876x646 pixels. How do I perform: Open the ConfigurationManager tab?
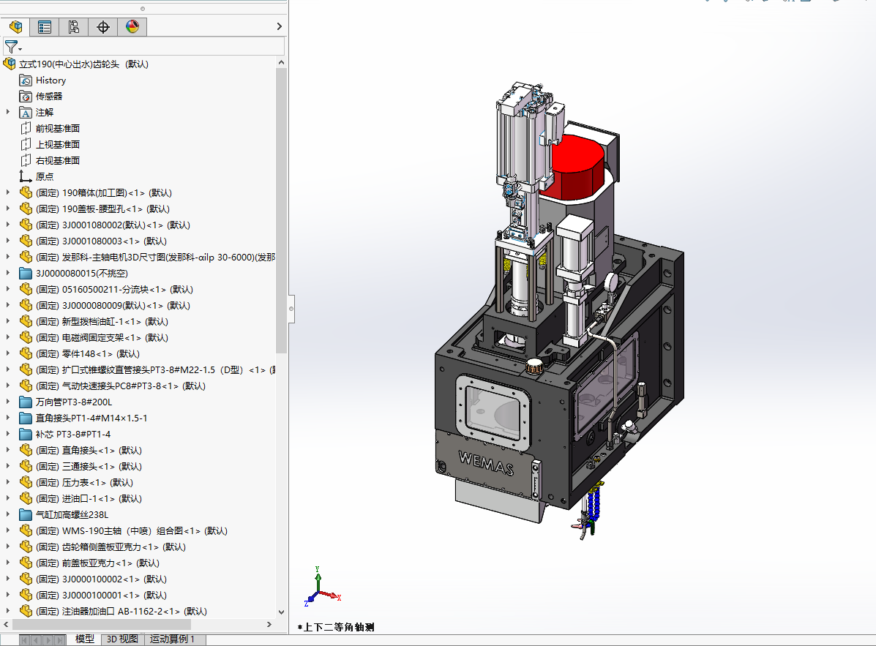coord(74,27)
